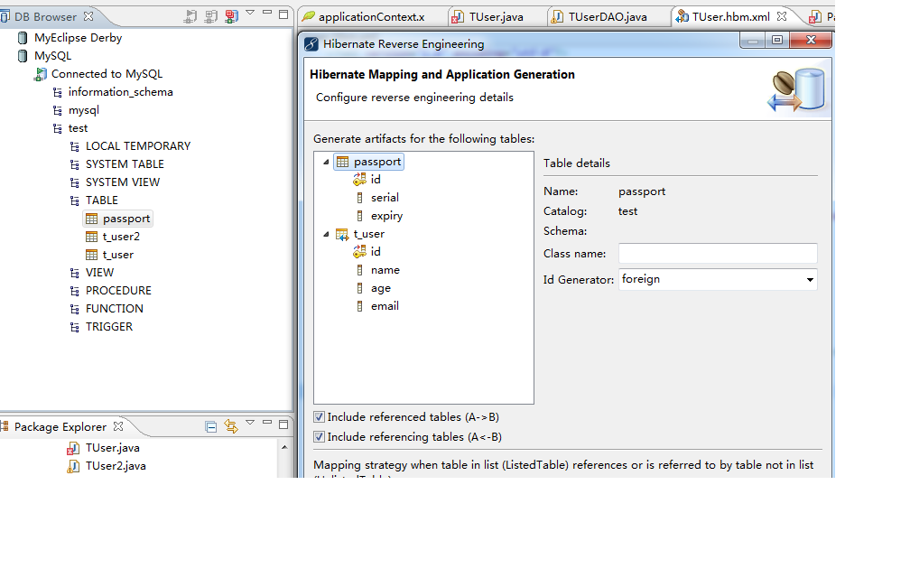Click the t_user2 table icon in DB Browser

tap(91, 237)
